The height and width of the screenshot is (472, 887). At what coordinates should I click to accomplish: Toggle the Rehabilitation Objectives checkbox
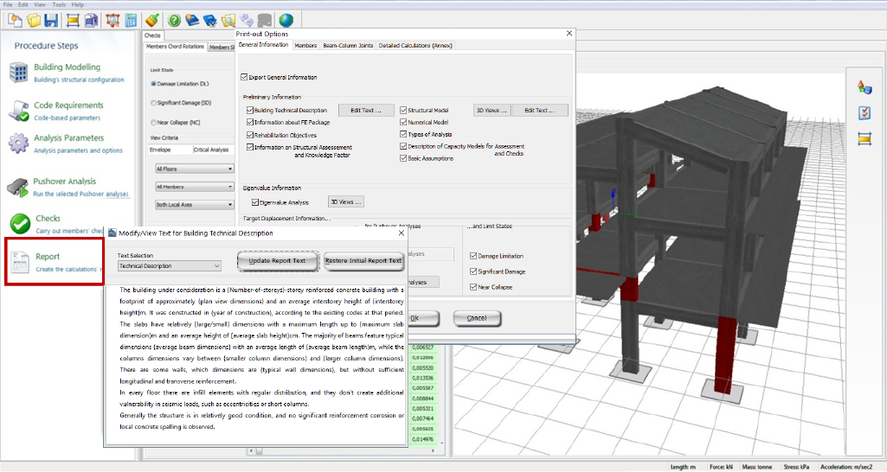[x=249, y=135]
